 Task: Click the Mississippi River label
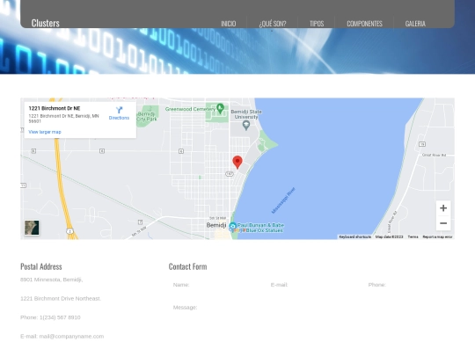283,200
